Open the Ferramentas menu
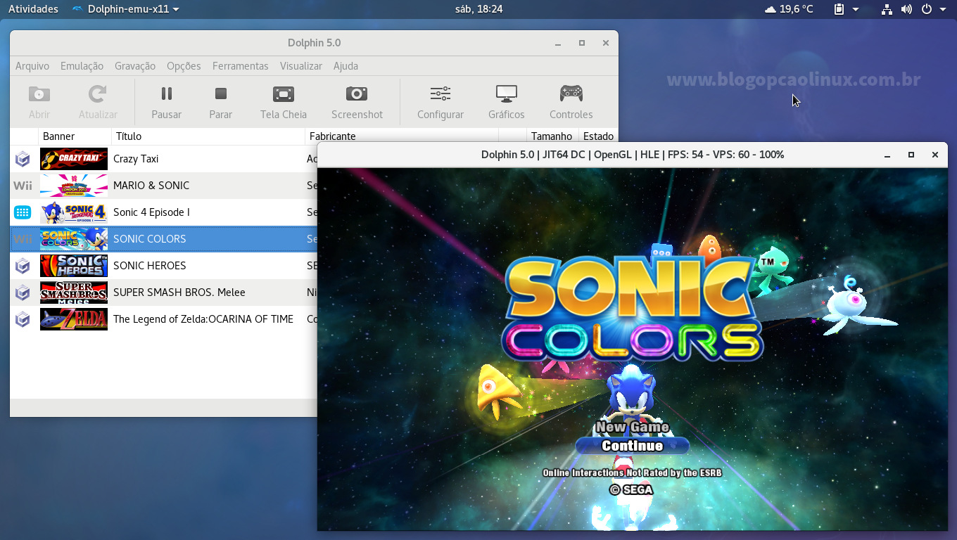 (x=241, y=66)
